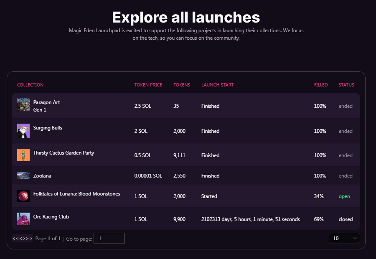Select the ended status of Surging Bulls
The image size is (376, 259).
pos(346,131)
